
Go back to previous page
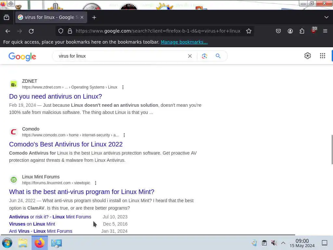(x=8, y=31)
